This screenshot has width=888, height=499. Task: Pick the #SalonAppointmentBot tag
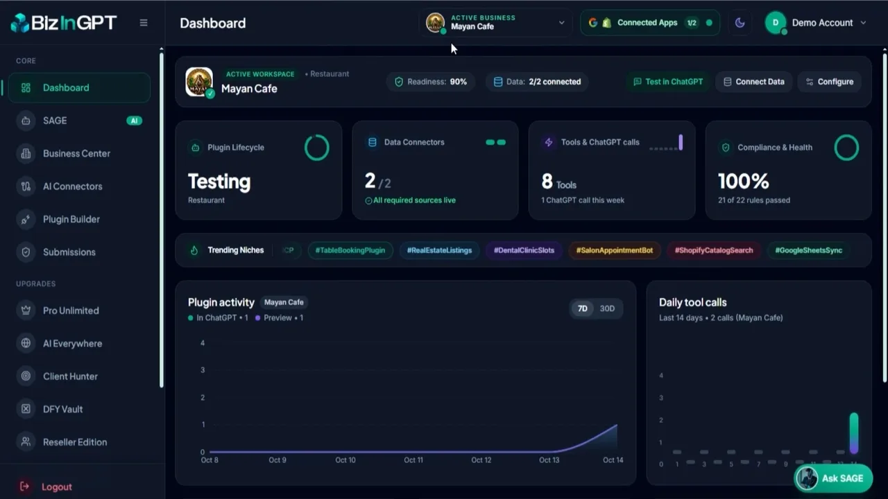coord(615,250)
